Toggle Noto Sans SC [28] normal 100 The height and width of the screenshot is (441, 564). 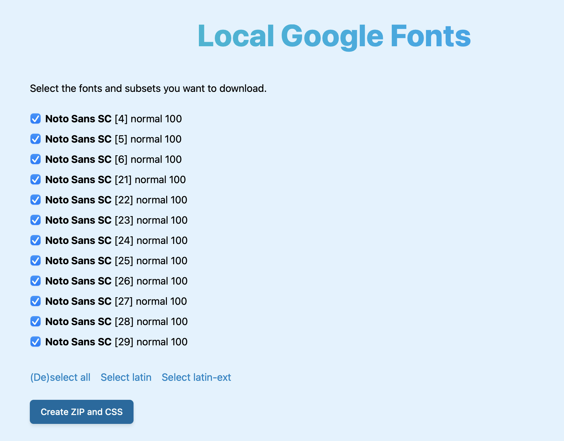tap(35, 322)
